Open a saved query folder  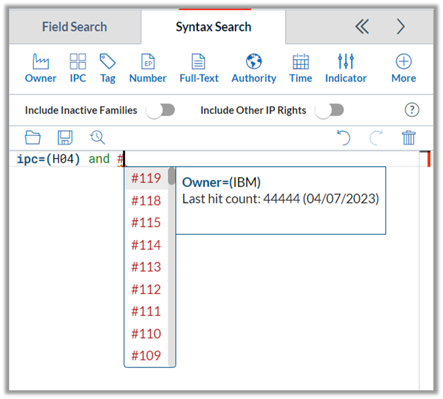33,138
